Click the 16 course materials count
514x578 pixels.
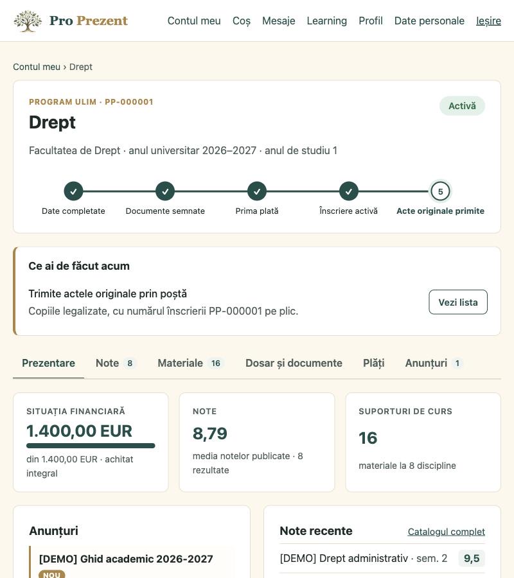(368, 438)
